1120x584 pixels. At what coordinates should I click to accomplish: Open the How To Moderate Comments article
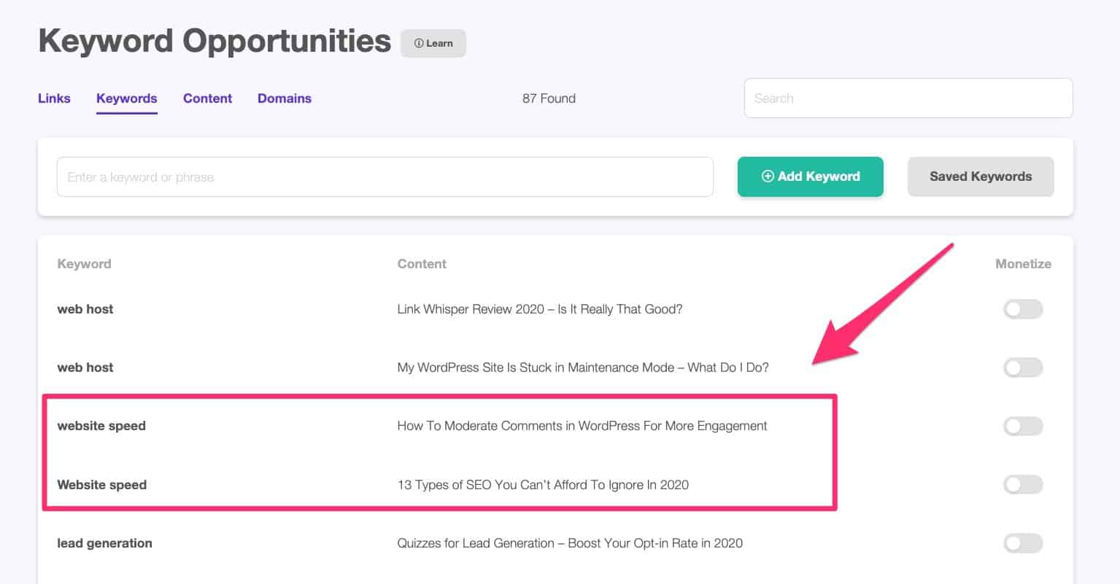point(582,426)
